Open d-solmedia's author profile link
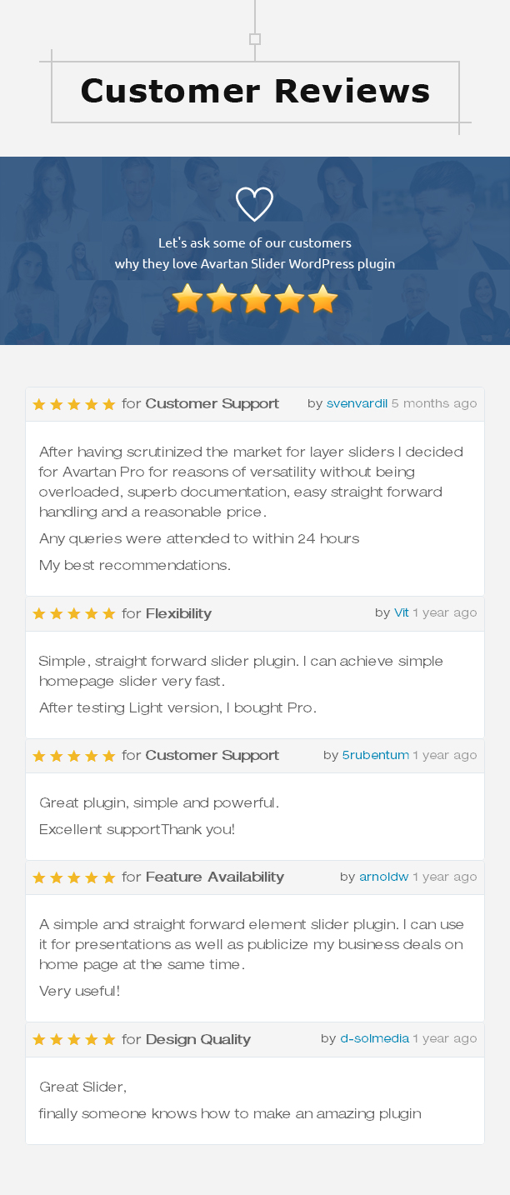This screenshot has height=1195, width=510. pyautogui.click(x=375, y=1038)
